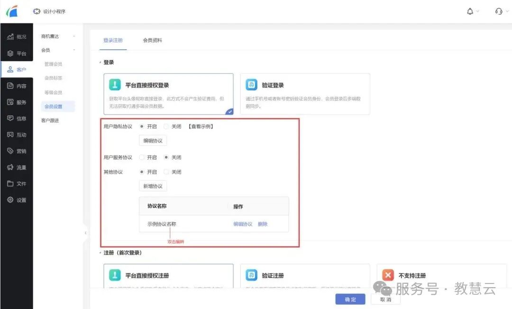Turn off 其他协议 using 关闭 radio

click(x=166, y=172)
